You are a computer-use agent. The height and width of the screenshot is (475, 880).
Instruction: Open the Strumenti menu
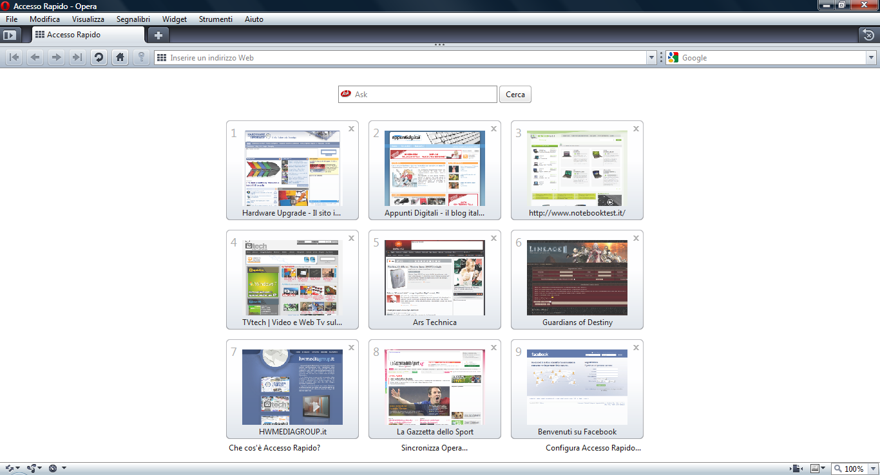pos(216,19)
